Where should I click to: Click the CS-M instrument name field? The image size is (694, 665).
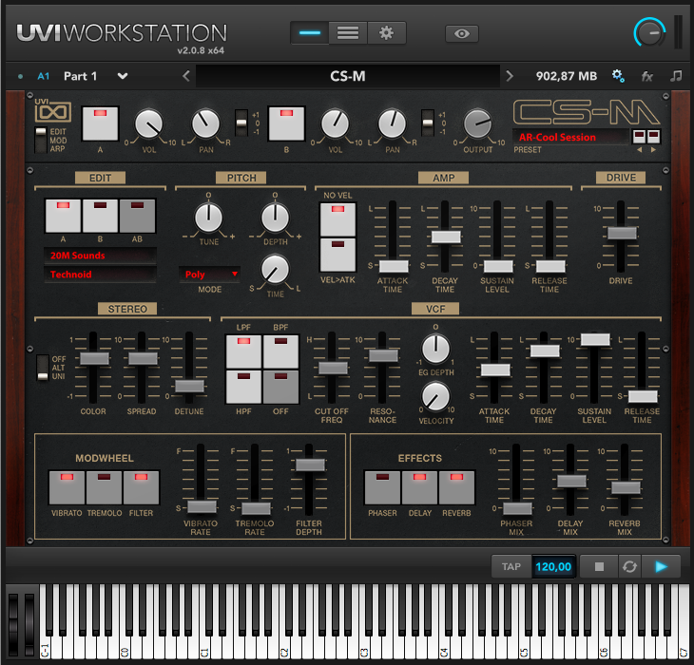[347, 76]
